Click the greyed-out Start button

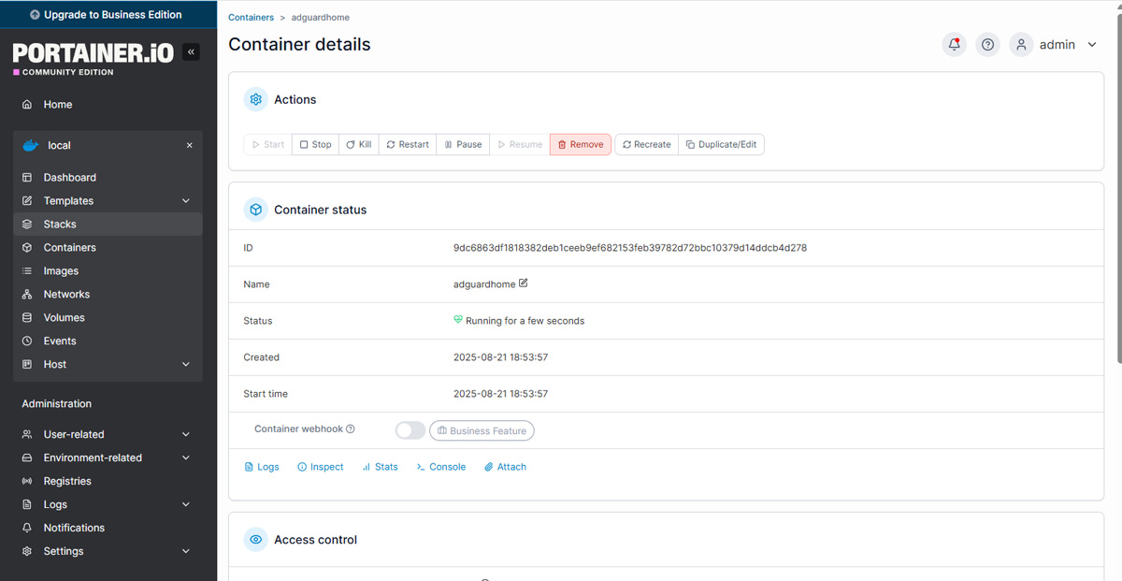267,145
